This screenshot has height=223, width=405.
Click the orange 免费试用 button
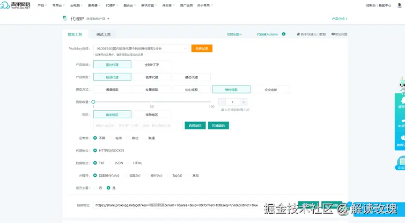[202, 49]
